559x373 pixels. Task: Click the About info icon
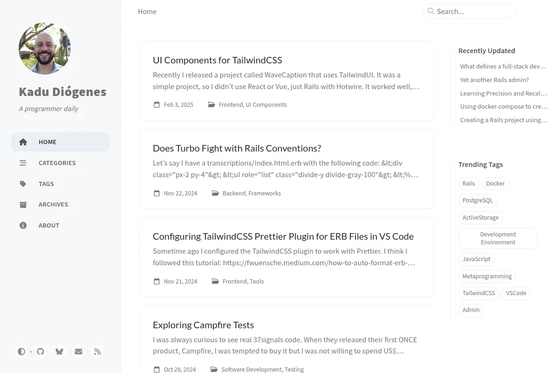coord(23,225)
